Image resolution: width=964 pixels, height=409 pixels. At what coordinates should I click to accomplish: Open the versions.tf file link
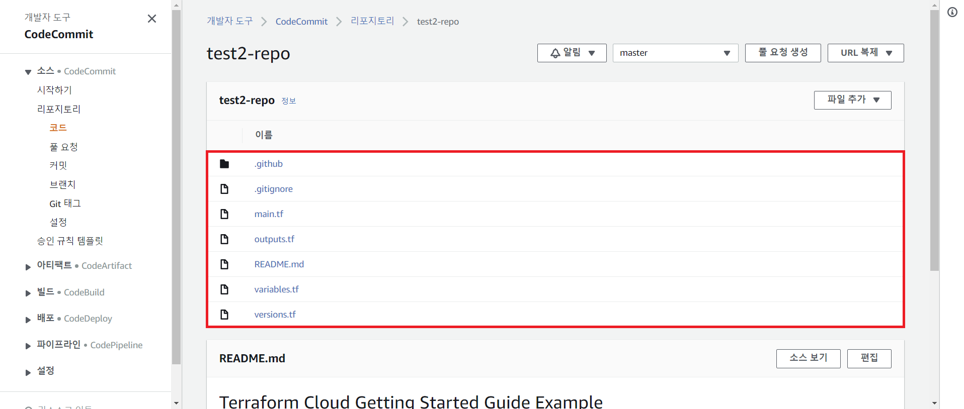pos(275,315)
